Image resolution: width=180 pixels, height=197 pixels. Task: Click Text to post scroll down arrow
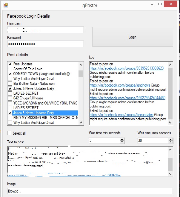point(170,174)
